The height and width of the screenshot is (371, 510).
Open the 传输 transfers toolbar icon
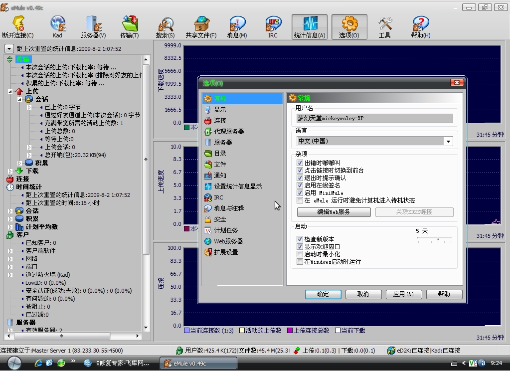[130, 27]
